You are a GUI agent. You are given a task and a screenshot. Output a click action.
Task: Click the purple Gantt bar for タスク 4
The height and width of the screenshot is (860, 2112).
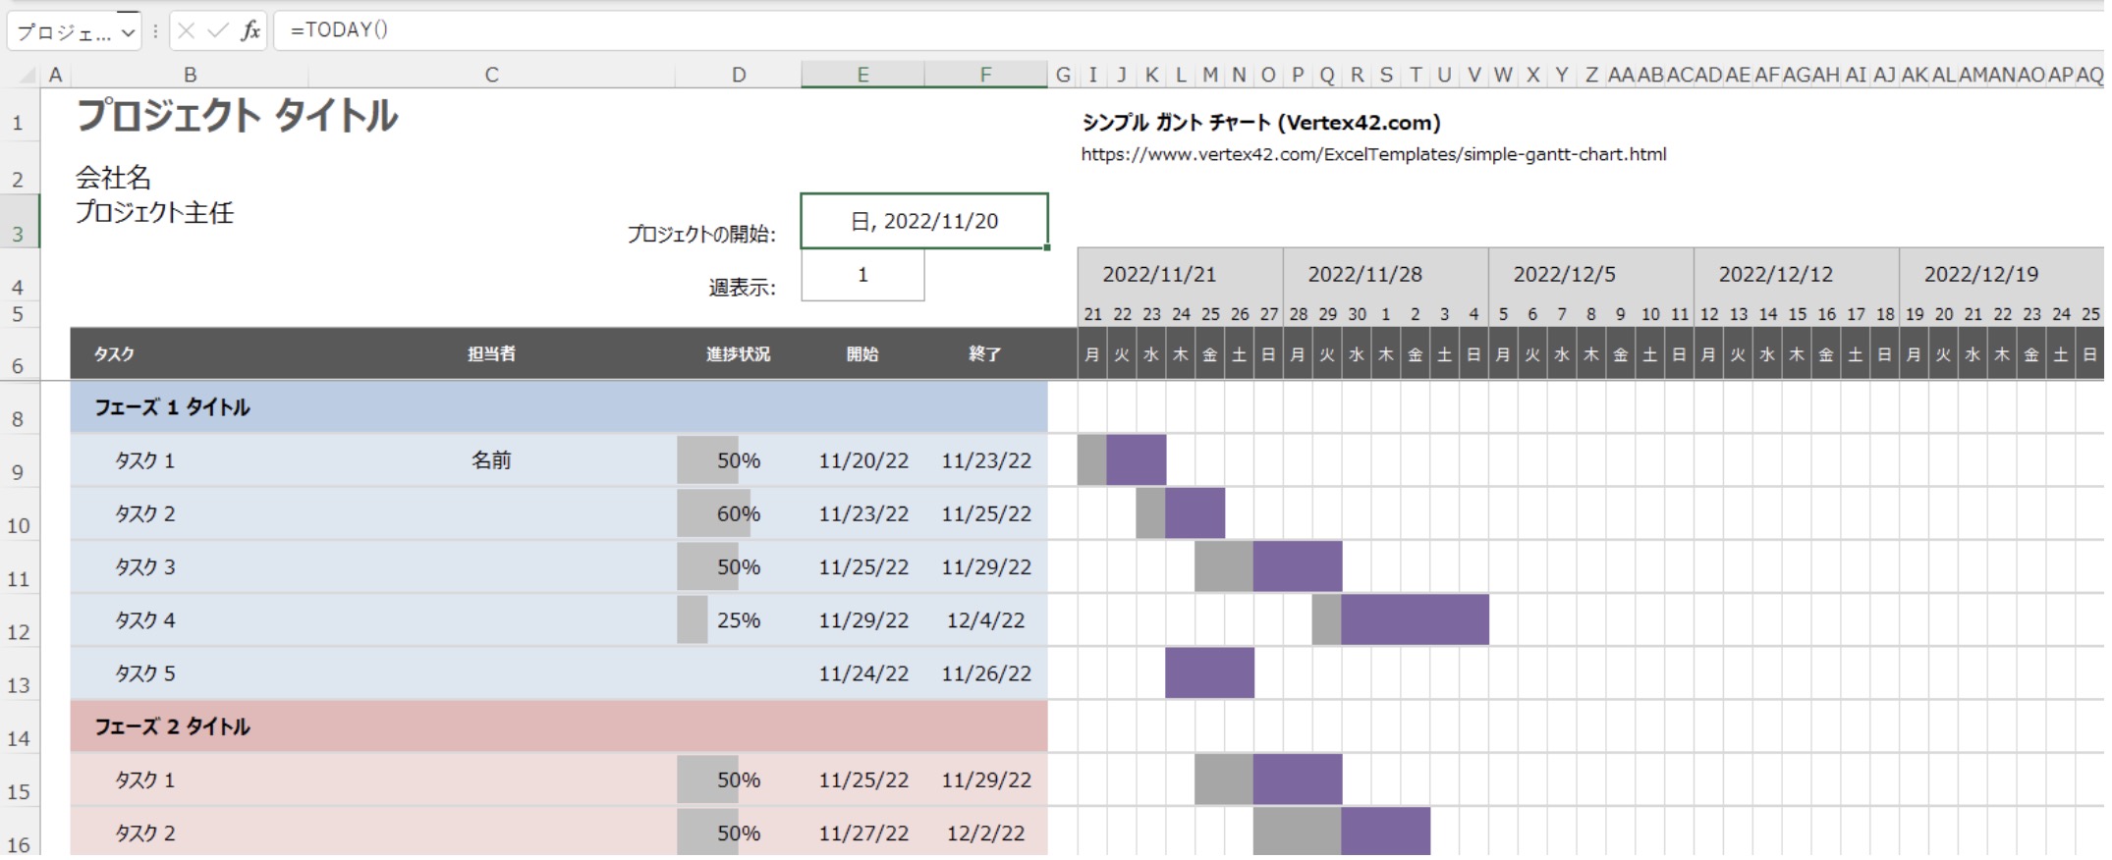pos(1415,620)
